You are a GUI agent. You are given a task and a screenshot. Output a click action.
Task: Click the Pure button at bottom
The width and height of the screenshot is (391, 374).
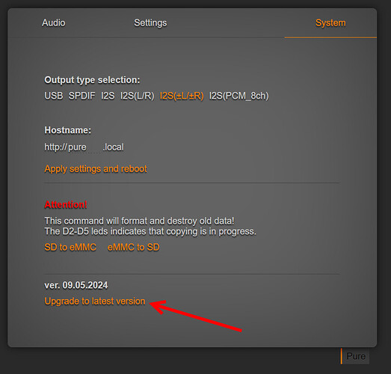tap(355, 356)
